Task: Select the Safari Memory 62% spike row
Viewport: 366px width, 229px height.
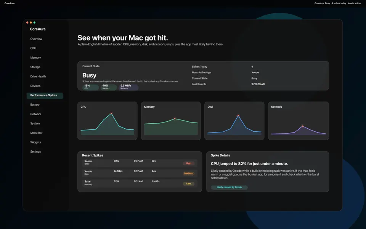Action: [140, 183]
